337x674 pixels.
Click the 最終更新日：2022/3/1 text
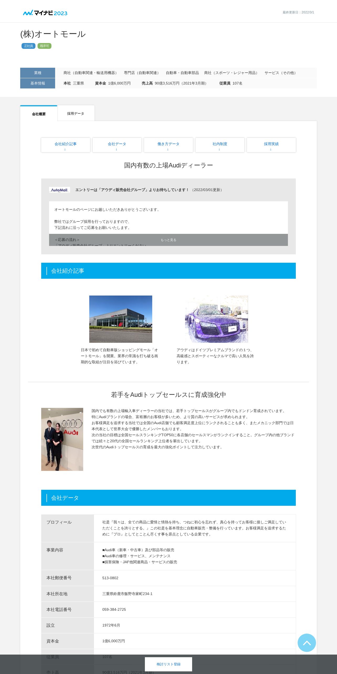(x=298, y=12)
